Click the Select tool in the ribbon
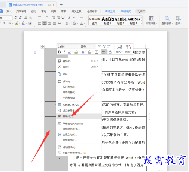Image resolution: width=189 pixels, height=172 pixels. coord(178,21)
